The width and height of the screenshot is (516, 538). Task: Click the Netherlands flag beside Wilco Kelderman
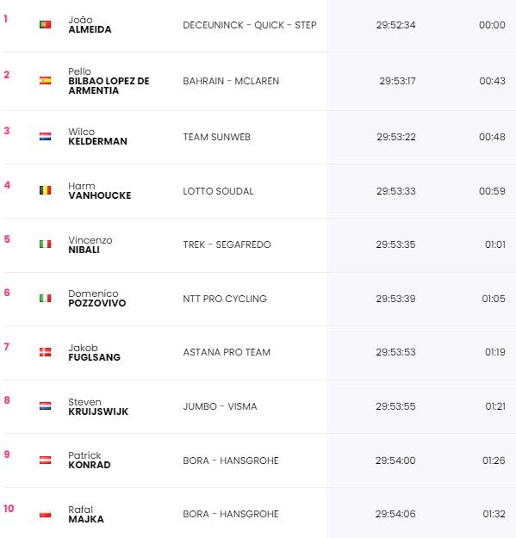click(45, 137)
